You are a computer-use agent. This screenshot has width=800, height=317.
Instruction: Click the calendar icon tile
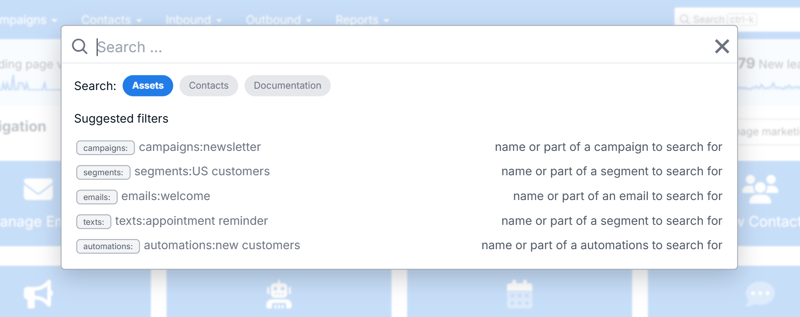(x=520, y=294)
